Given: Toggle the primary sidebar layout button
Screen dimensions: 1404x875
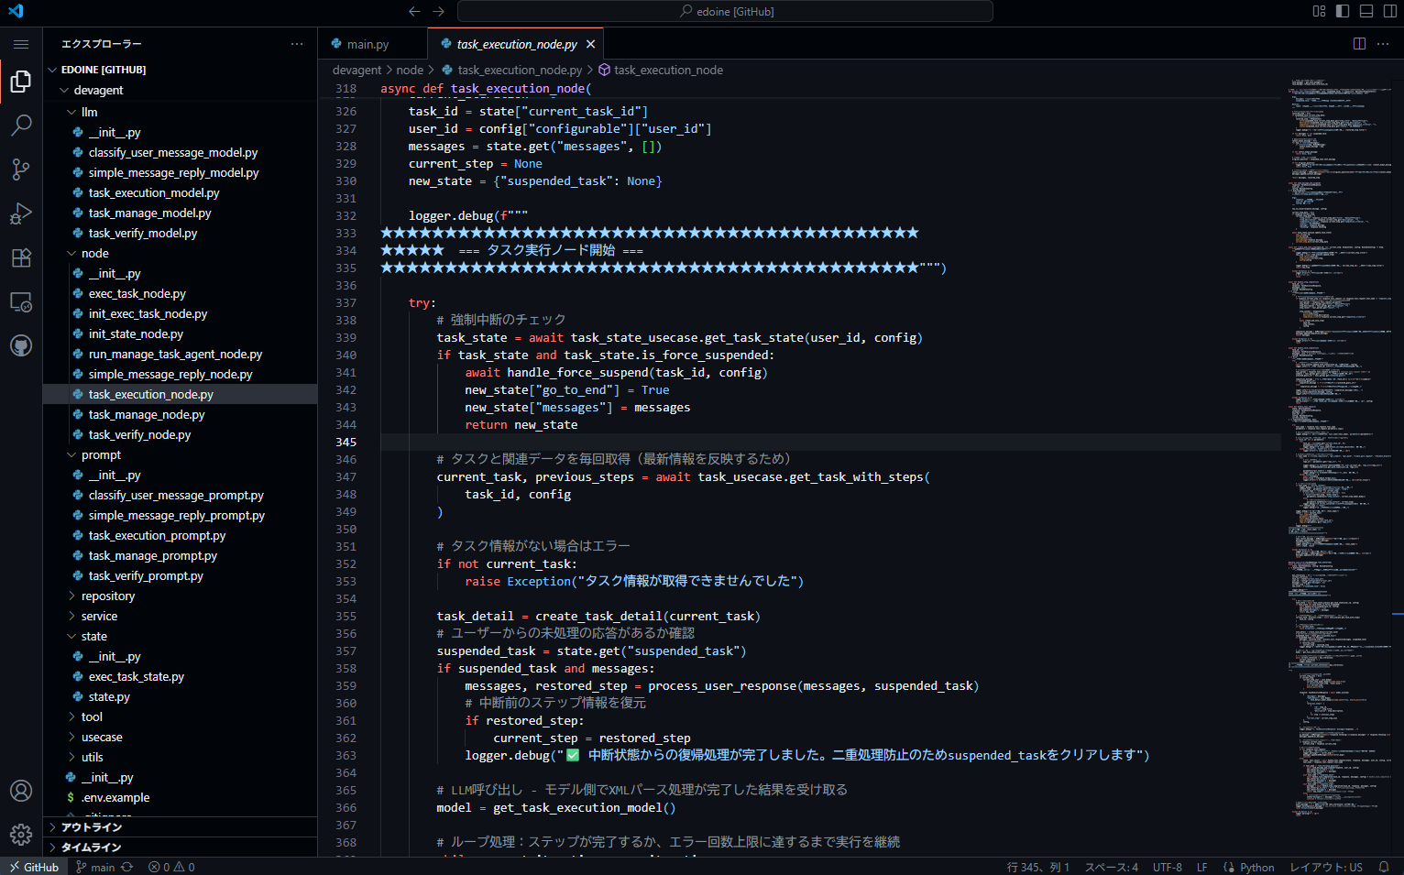Looking at the screenshot, I should coord(1343,11).
